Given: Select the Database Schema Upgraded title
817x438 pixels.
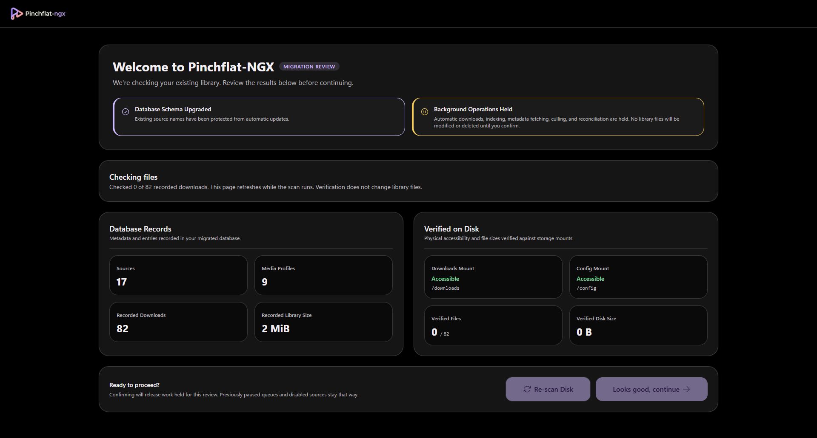Looking at the screenshot, I should 173,109.
